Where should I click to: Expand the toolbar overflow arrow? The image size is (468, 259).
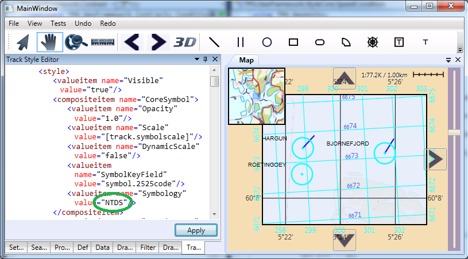pyautogui.click(x=460, y=50)
